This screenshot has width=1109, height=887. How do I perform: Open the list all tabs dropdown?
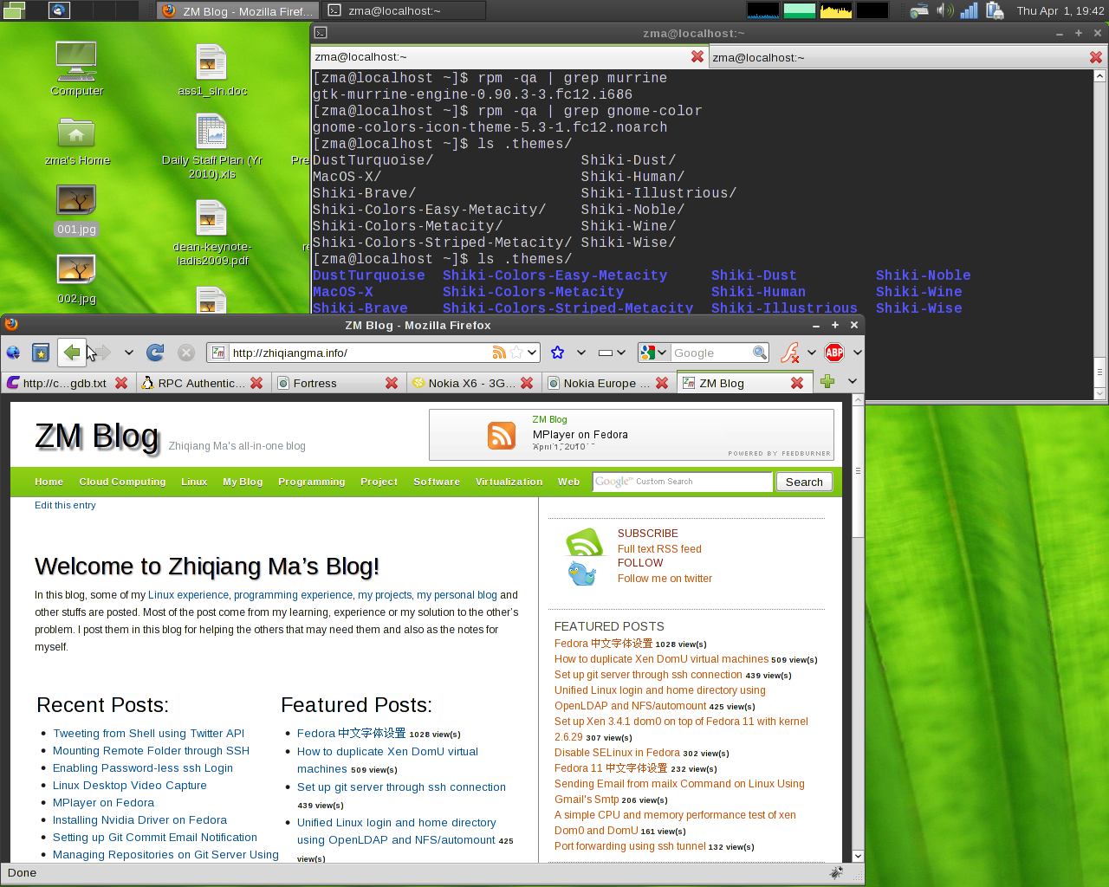(852, 381)
